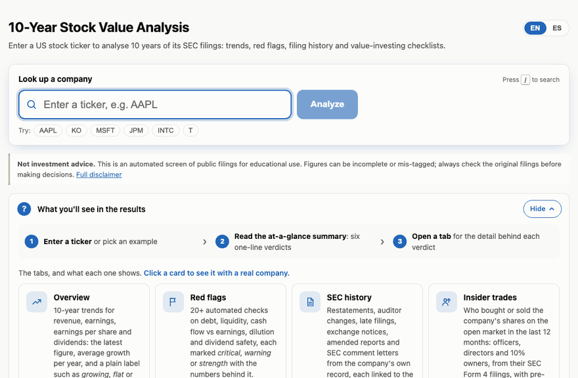Open the Red flags card
The width and height of the screenshot is (578, 378).
click(221, 331)
